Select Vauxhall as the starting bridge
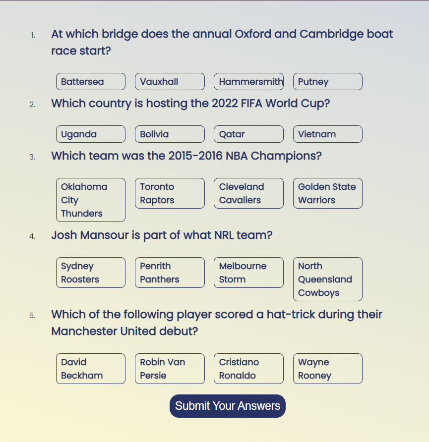This screenshot has width=429, height=442. click(170, 81)
